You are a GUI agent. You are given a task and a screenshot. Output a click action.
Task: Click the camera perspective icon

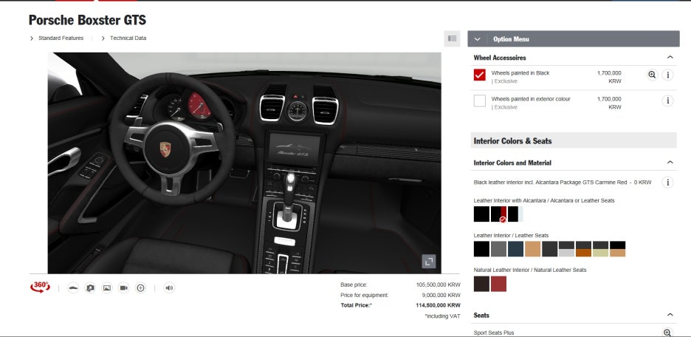pyautogui.click(x=90, y=288)
